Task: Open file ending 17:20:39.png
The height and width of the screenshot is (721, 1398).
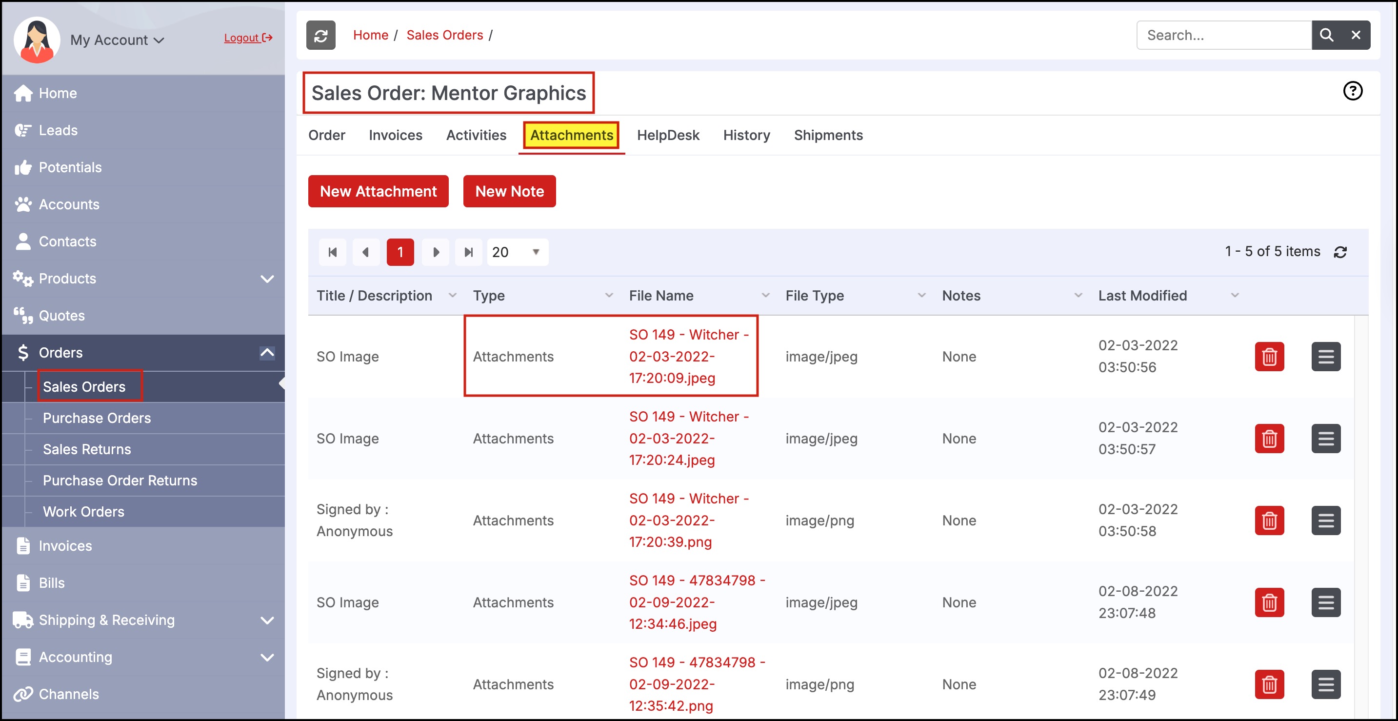Action: pos(689,521)
